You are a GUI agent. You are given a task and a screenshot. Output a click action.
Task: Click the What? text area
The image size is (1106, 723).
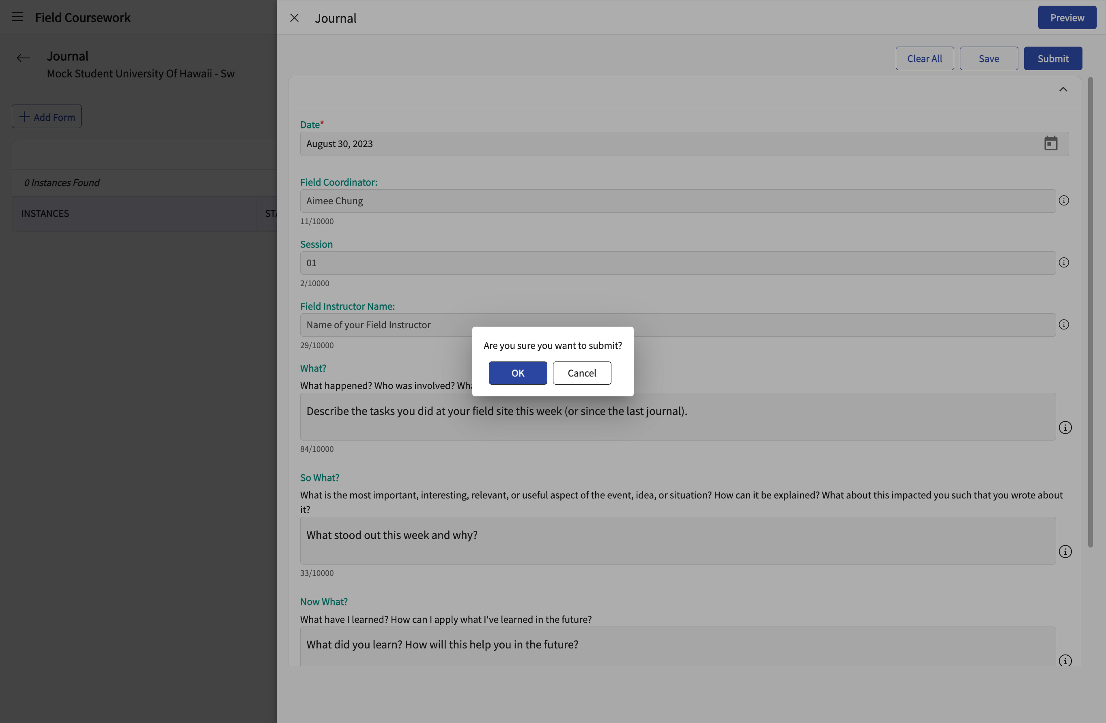tap(678, 417)
